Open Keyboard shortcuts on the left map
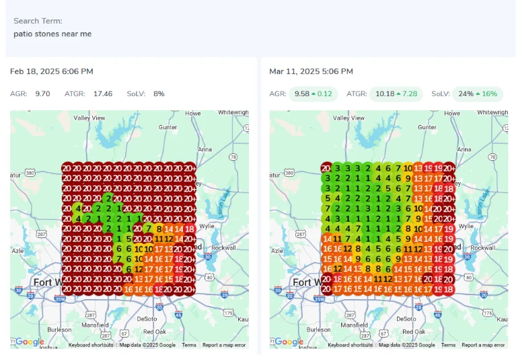518x355 pixels. click(x=90, y=345)
